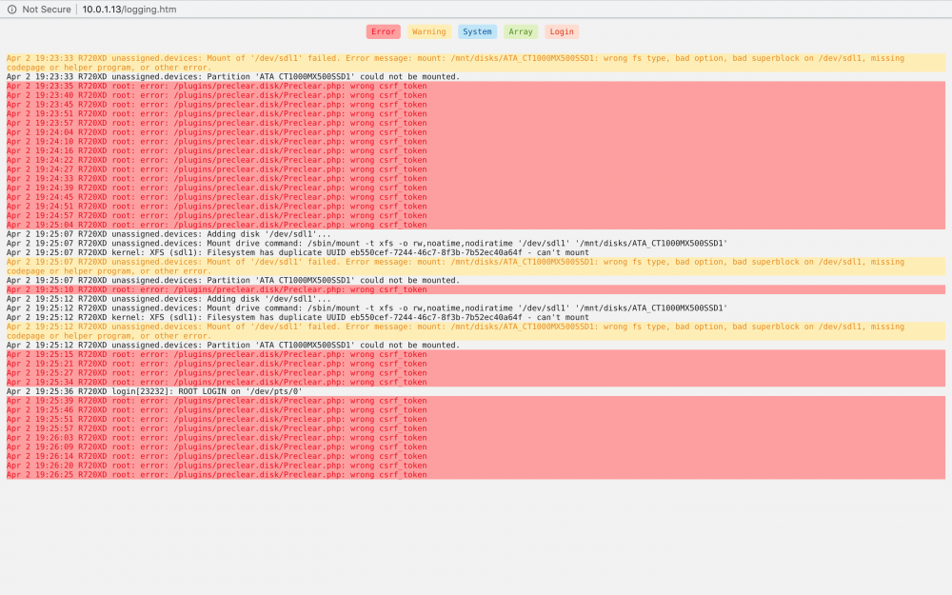
Task: Select error line at Apr 2 19:24:16
Action: (x=476, y=150)
